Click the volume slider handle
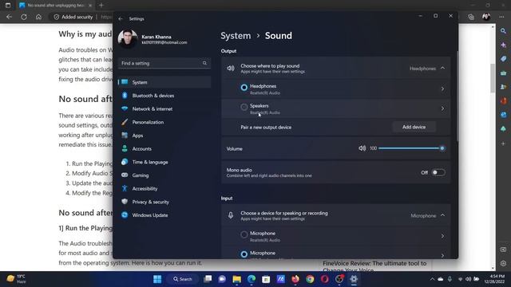 442,148
